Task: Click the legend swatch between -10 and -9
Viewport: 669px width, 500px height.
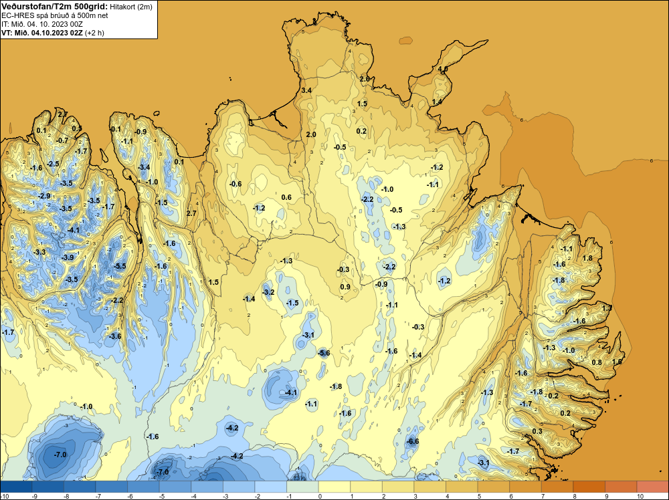Action: pos(16,487)
